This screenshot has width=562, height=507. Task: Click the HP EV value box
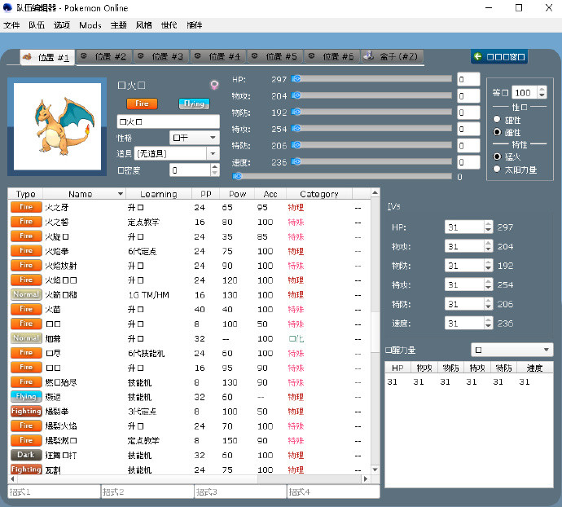pyautogui.click(x=468, y=79)
